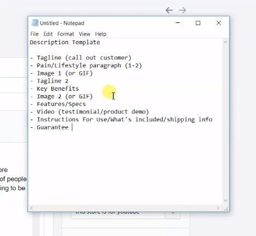This screenshot has height=236, width=256.
Task: Click the 'Key Benefits' line
Action: tap(55, 88)
